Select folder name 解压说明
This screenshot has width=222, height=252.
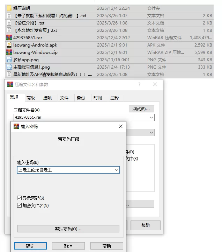click(x=22, y=8)
